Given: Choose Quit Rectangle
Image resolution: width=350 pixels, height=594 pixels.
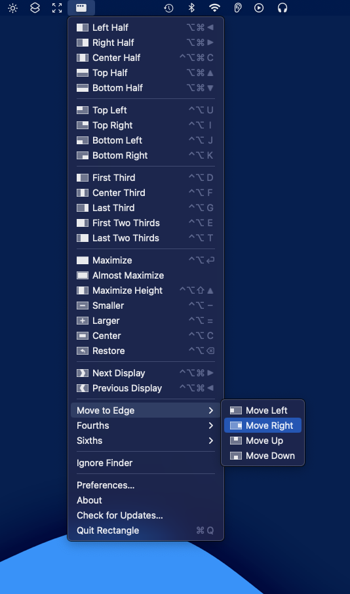Looking at the screenshot, I should click(146, 530).
